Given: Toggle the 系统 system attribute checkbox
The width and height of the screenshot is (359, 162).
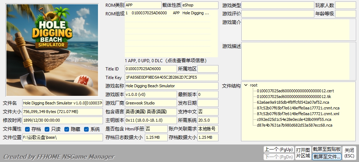Looking at the screenshot, I should pyautogui.click(x=87, y=129).
